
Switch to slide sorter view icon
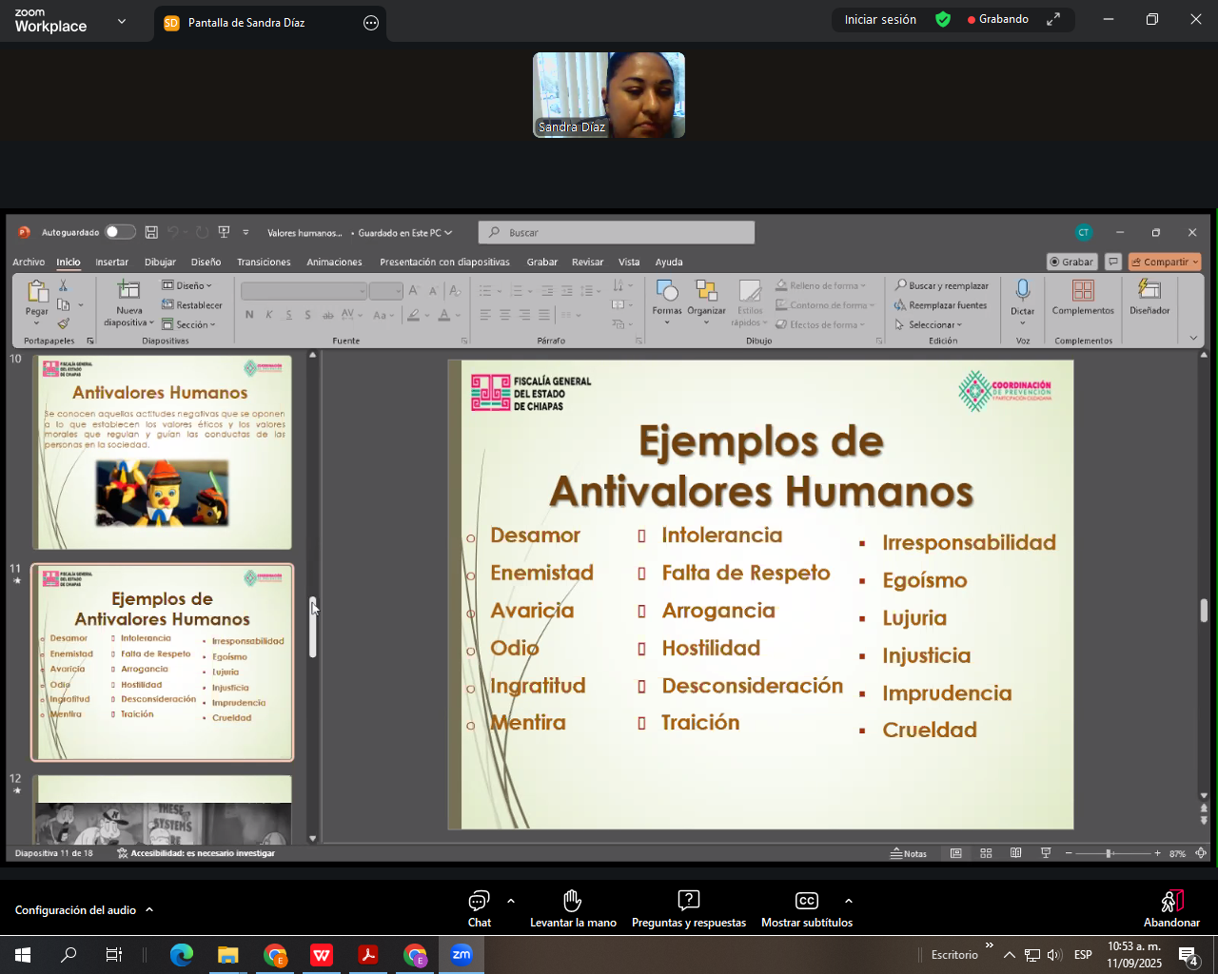(x=986, y=853)
